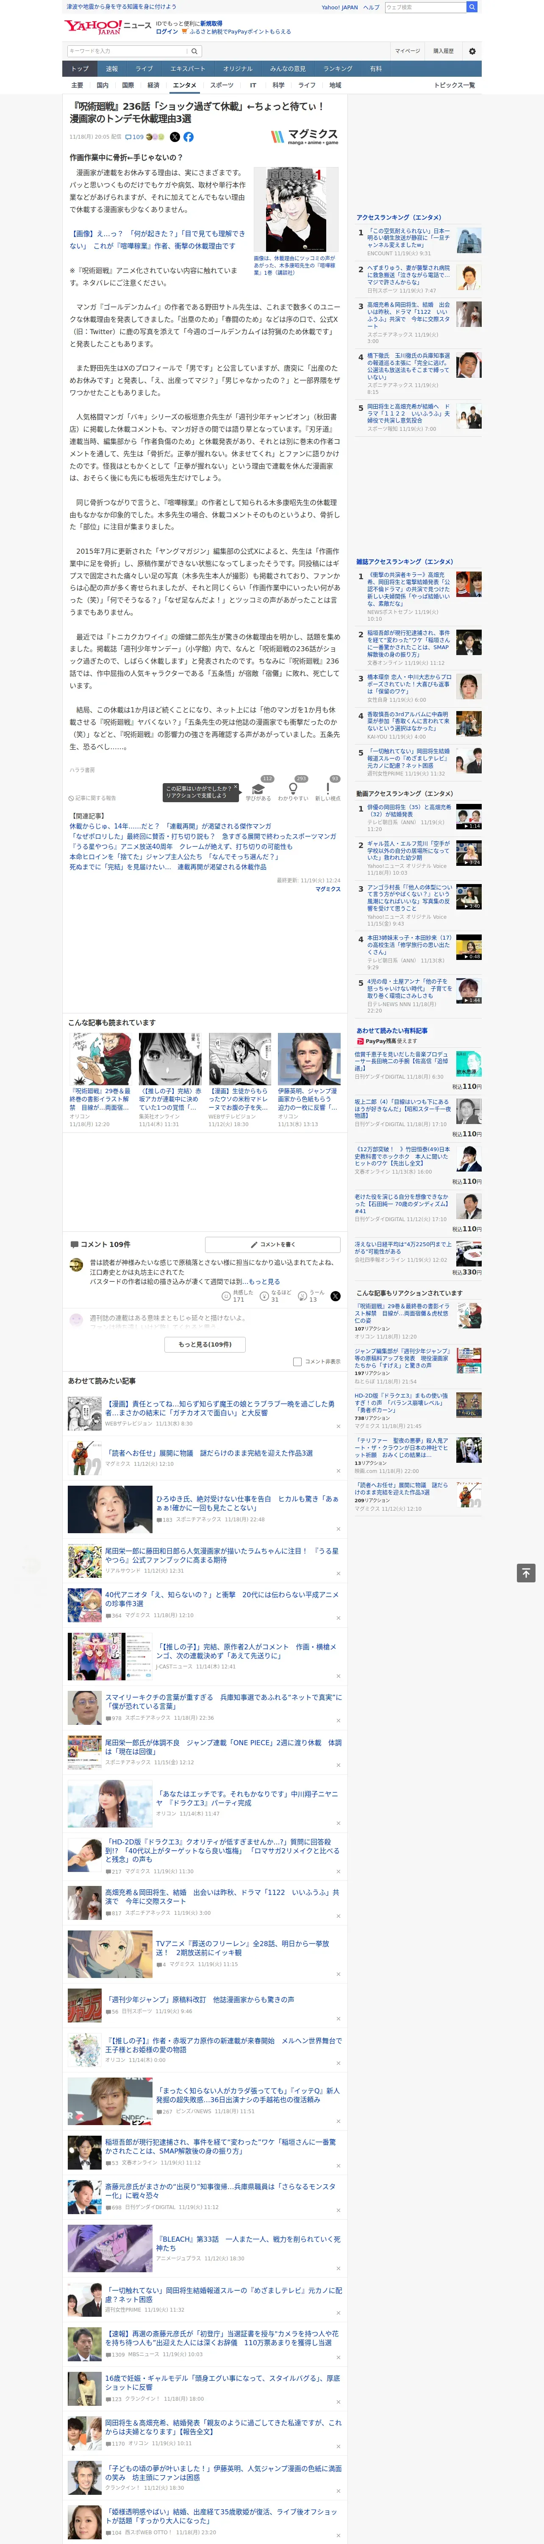Share first comment on X
The image size is (544, 2544).
click(335, 1296)
